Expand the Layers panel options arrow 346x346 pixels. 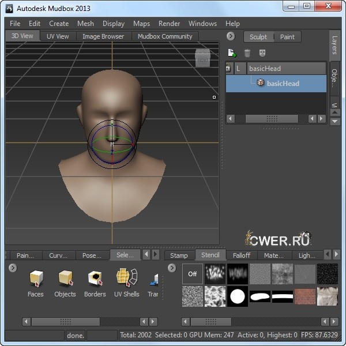(231, 36)
